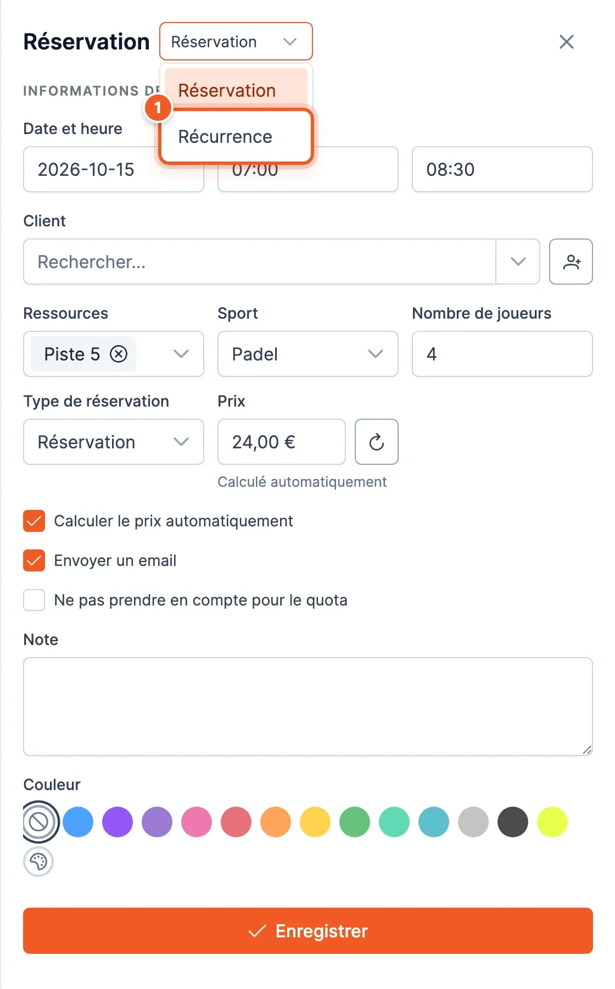Close the Réservation panel
This screenshot has height=989, width=615.
click(x=567, y=42)
